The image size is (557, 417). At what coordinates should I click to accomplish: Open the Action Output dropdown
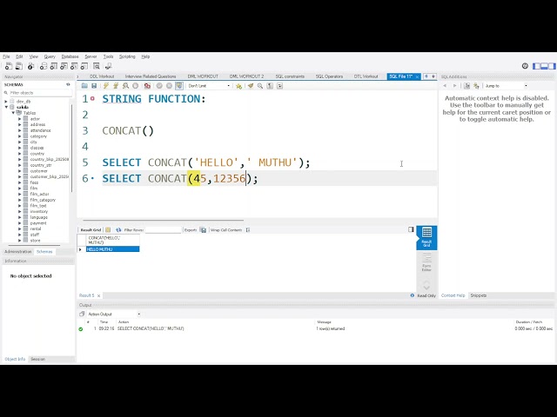click(x=114, y=314)
